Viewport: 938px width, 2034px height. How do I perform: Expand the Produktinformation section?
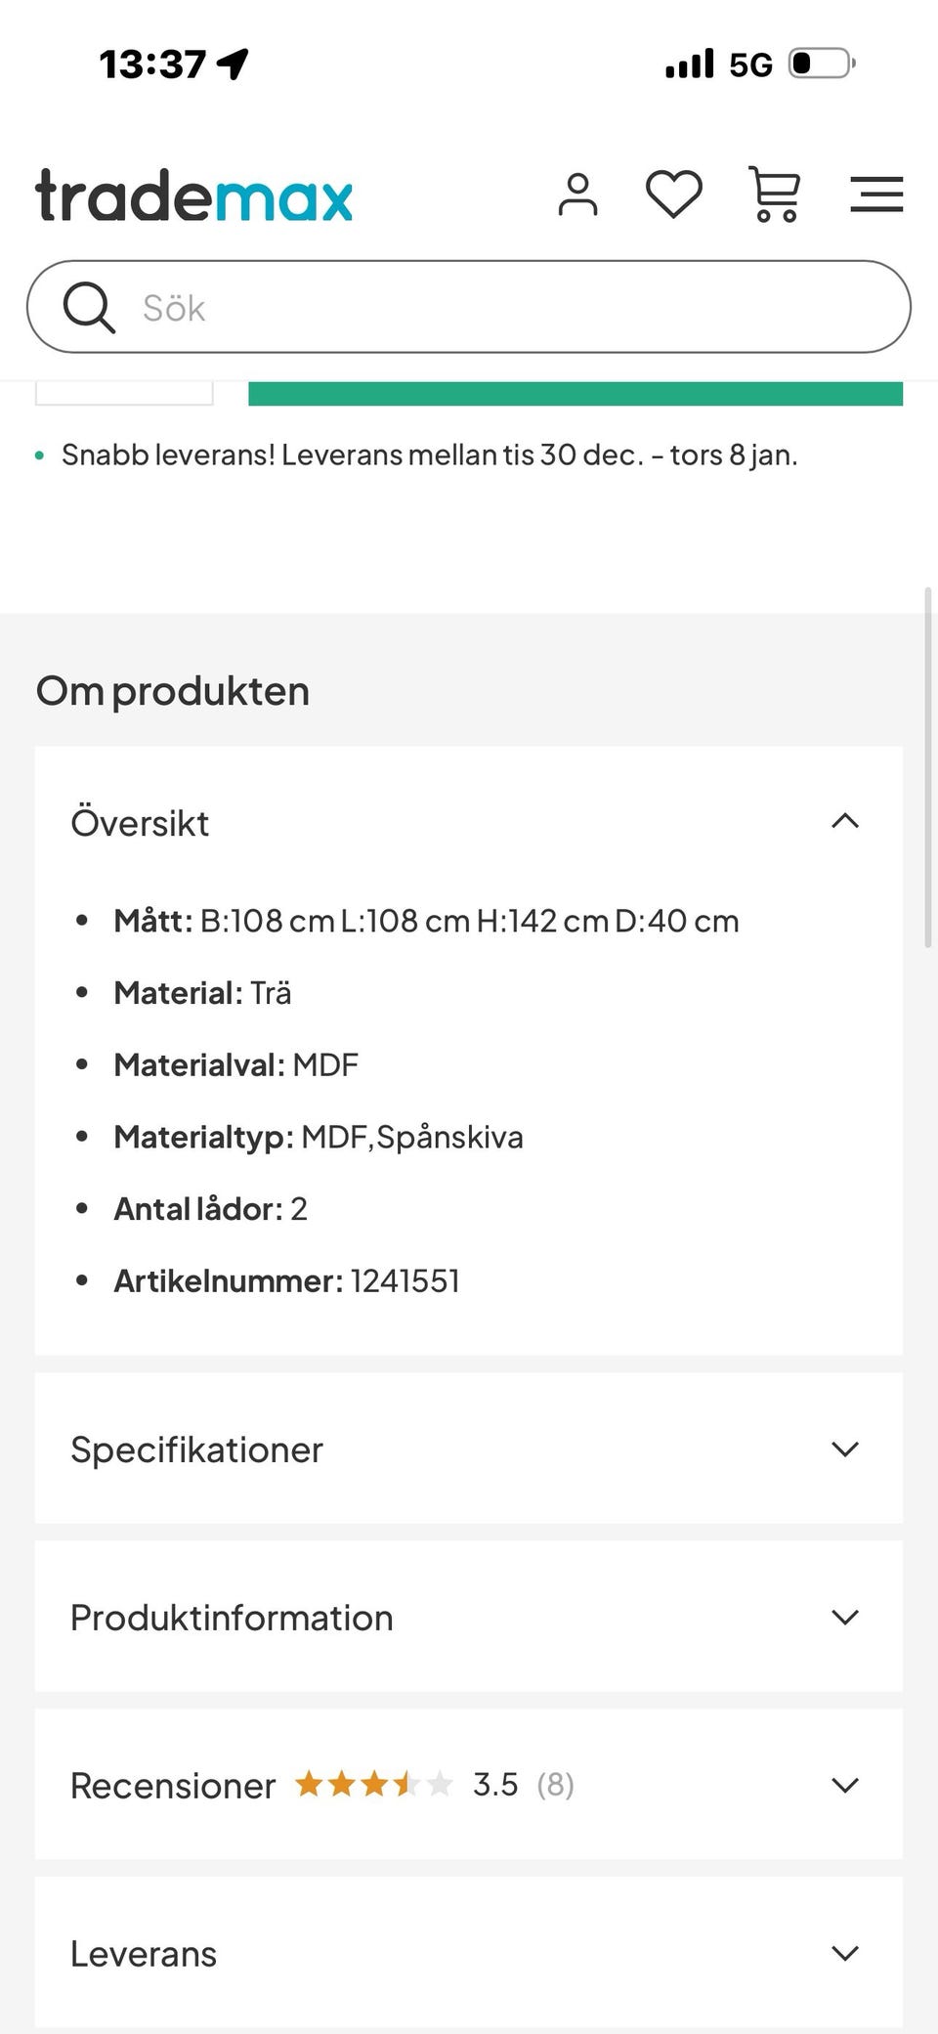tap(468, 1617)
